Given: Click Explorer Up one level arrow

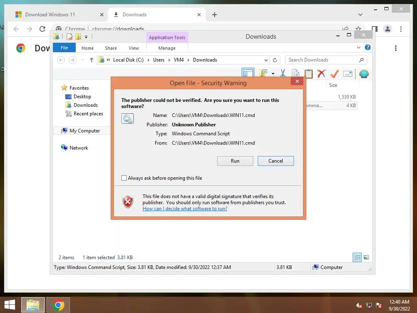Looking at the screenshot, I should (x=92, y=60).
